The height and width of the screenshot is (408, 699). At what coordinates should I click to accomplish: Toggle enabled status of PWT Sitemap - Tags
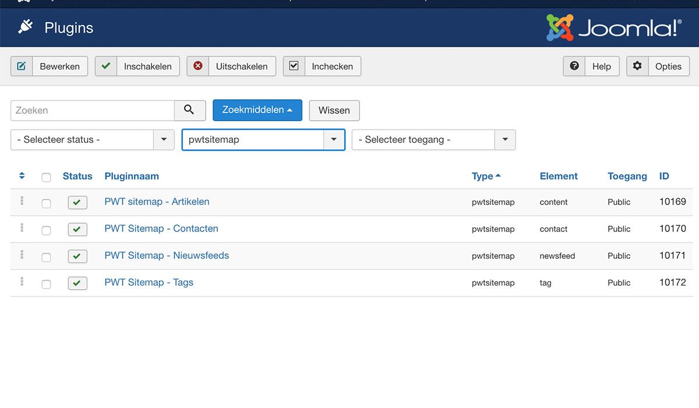(x=77, y=283)
